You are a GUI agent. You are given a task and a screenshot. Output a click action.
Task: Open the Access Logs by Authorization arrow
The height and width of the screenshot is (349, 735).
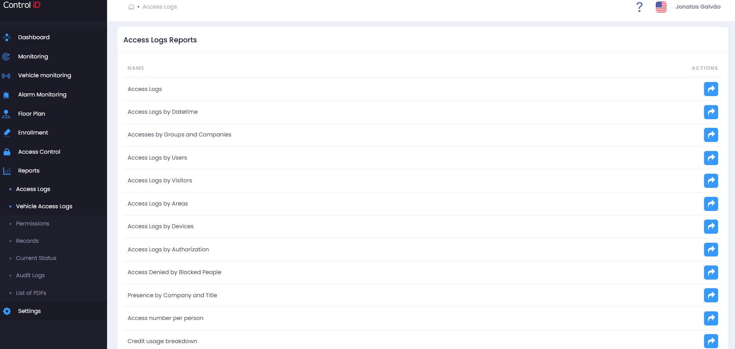(x=711, y=249)
